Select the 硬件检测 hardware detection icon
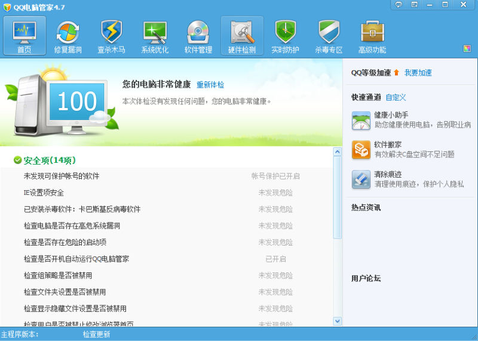 [x=242, y=36]
